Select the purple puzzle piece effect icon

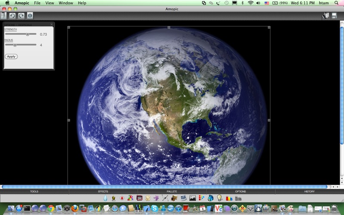coord(156,198)
